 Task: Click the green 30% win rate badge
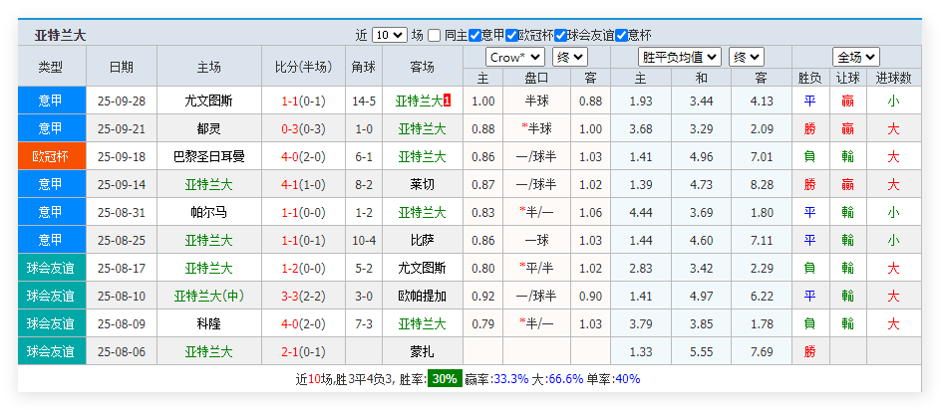coord(444,379)
